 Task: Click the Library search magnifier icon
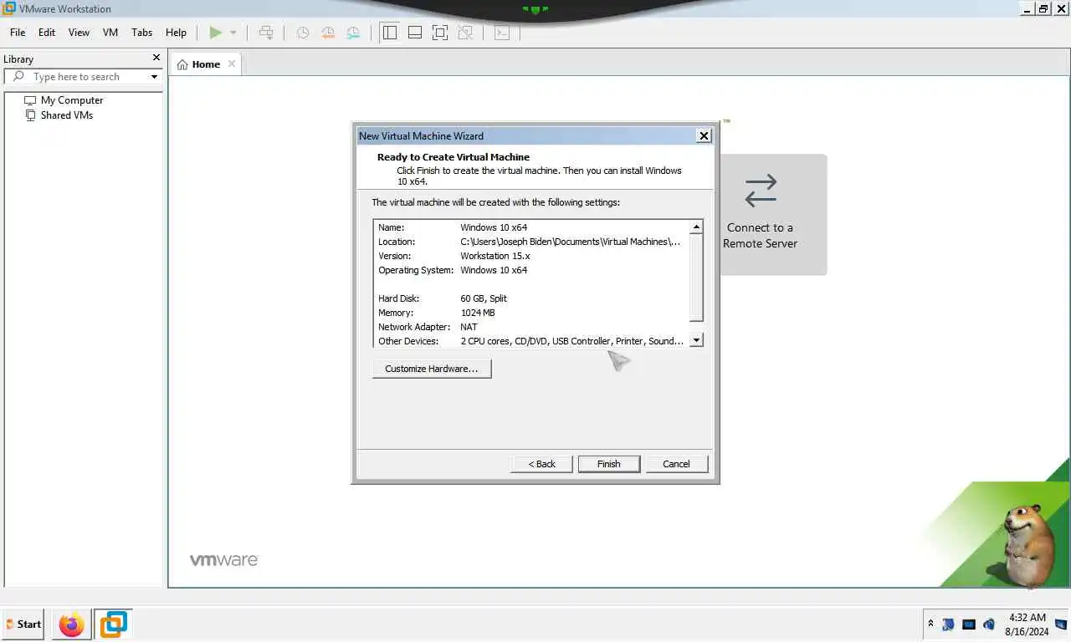[18, 76]
